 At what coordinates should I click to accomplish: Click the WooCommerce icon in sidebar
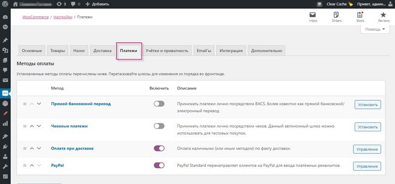[x=5, y=93]
